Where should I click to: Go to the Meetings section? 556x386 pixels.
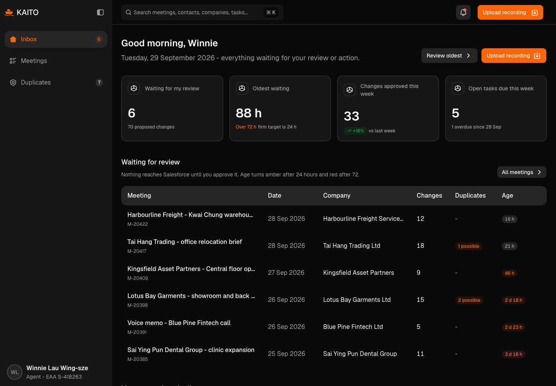point(56,61)
